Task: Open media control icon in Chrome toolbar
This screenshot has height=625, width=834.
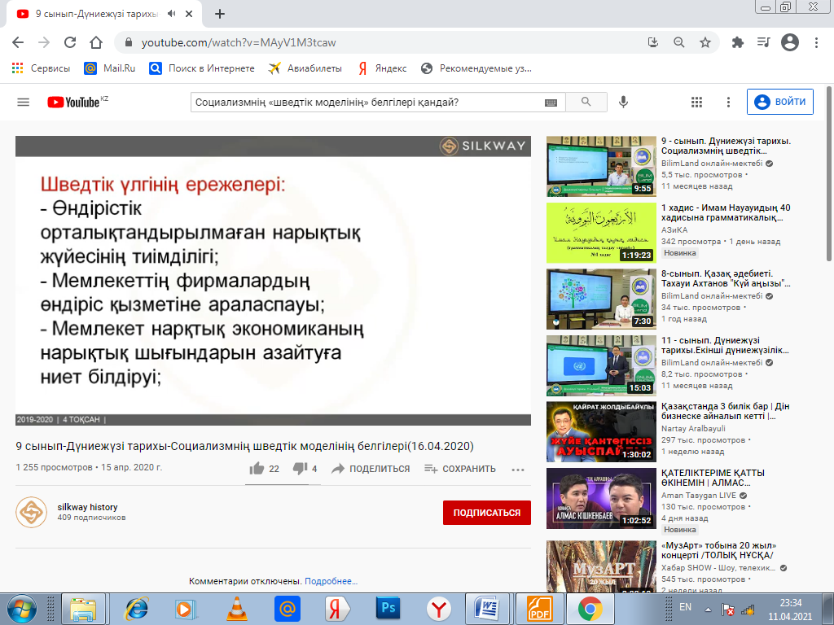Action: (764, 42)
